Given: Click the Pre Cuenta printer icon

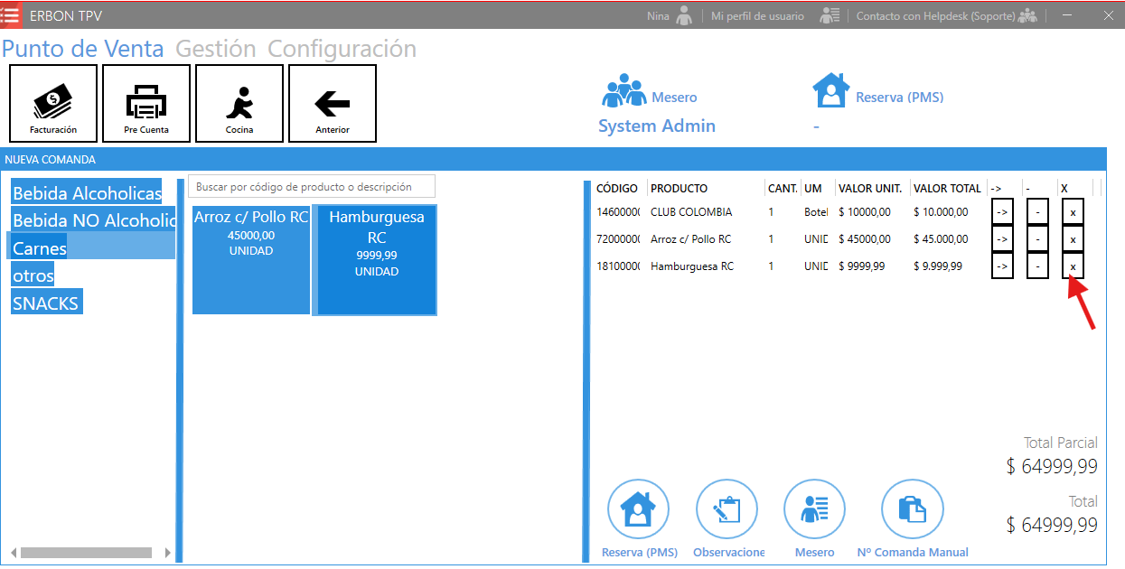Looking at the screenshot, I should pyautogui.click(x=145, y=103).
